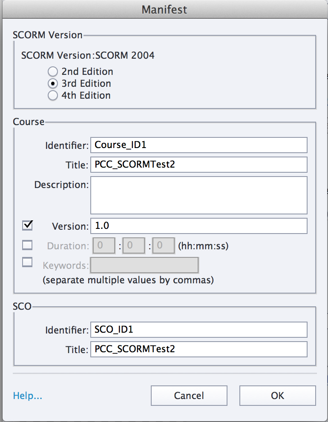Select the 3rd Edition radio button
The image size is (328, 422).
click(x=53, y=83)
